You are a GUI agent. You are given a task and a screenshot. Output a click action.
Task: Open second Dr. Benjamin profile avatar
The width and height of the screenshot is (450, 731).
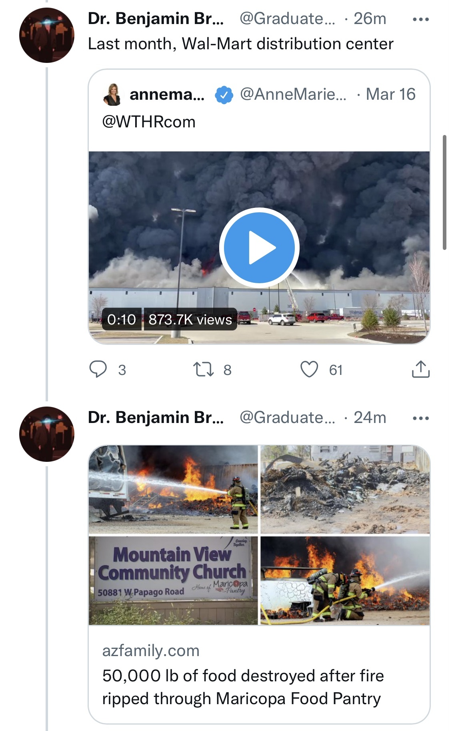pyautogui.click(x=47, y=434)
